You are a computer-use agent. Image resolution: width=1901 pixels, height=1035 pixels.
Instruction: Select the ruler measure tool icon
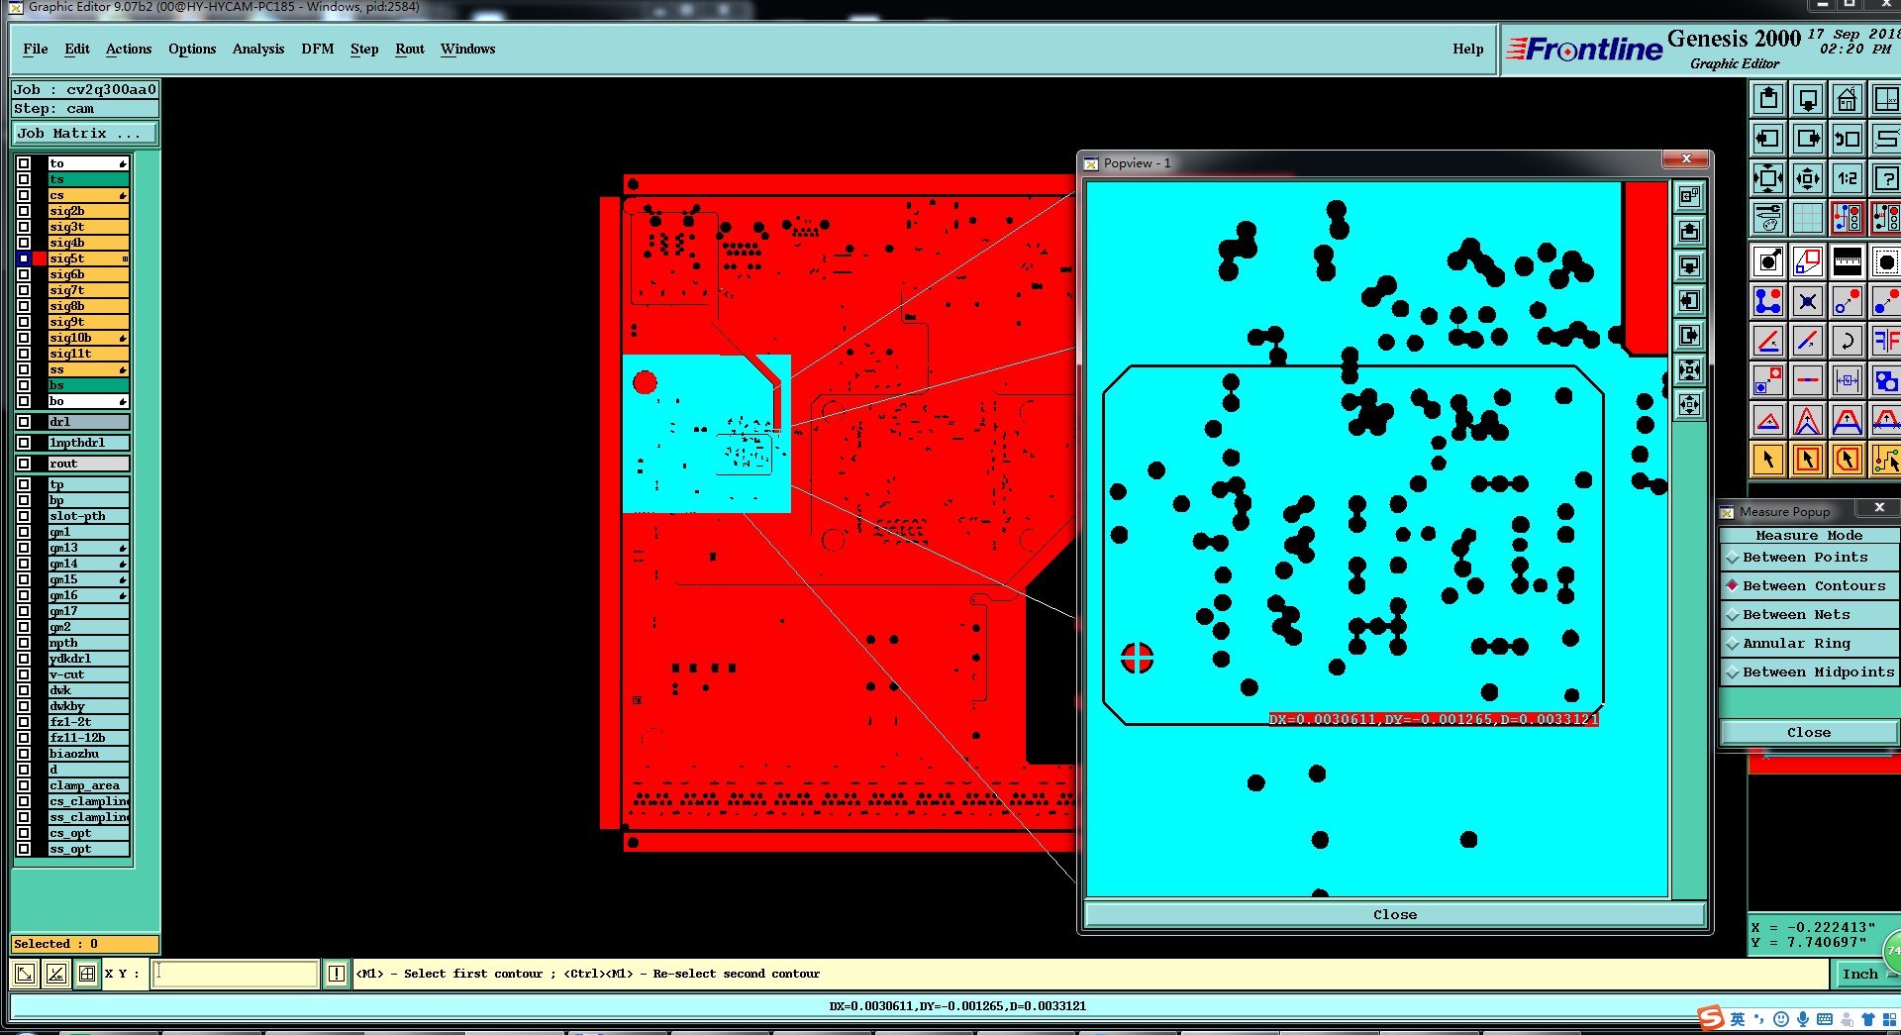point(1847,261)
